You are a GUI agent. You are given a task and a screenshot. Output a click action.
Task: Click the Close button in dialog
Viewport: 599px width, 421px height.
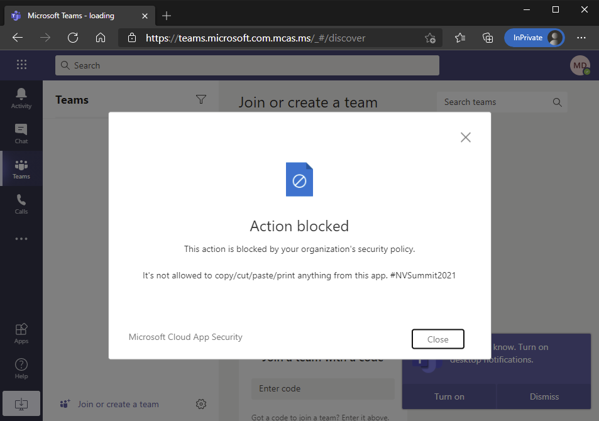(x=438, y=339)
